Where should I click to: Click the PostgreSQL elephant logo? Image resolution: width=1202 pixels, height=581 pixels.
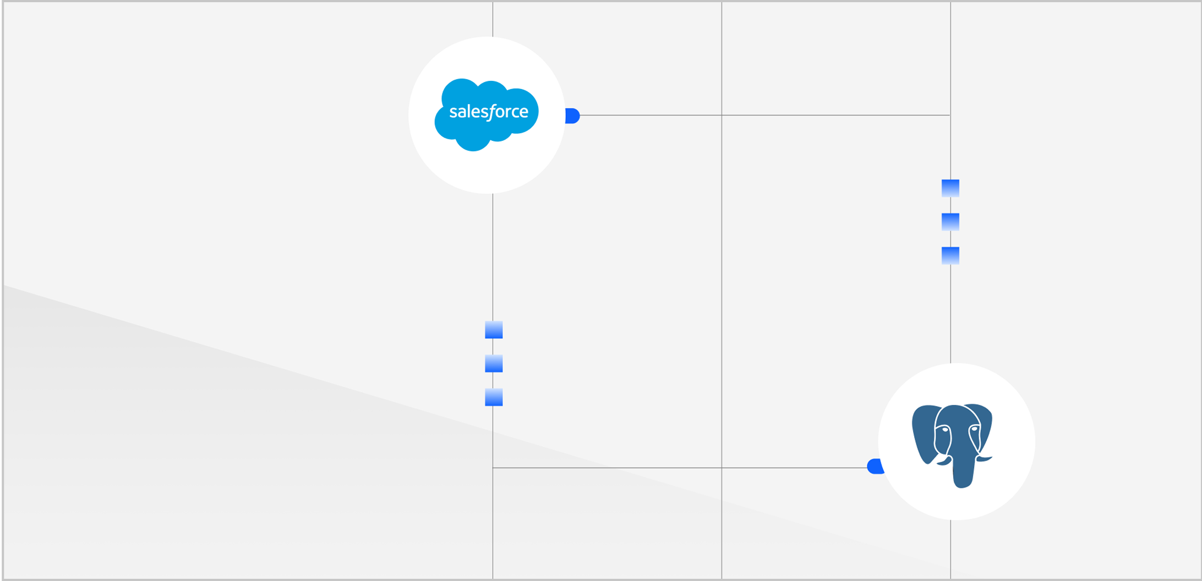(x=952, y=446)
